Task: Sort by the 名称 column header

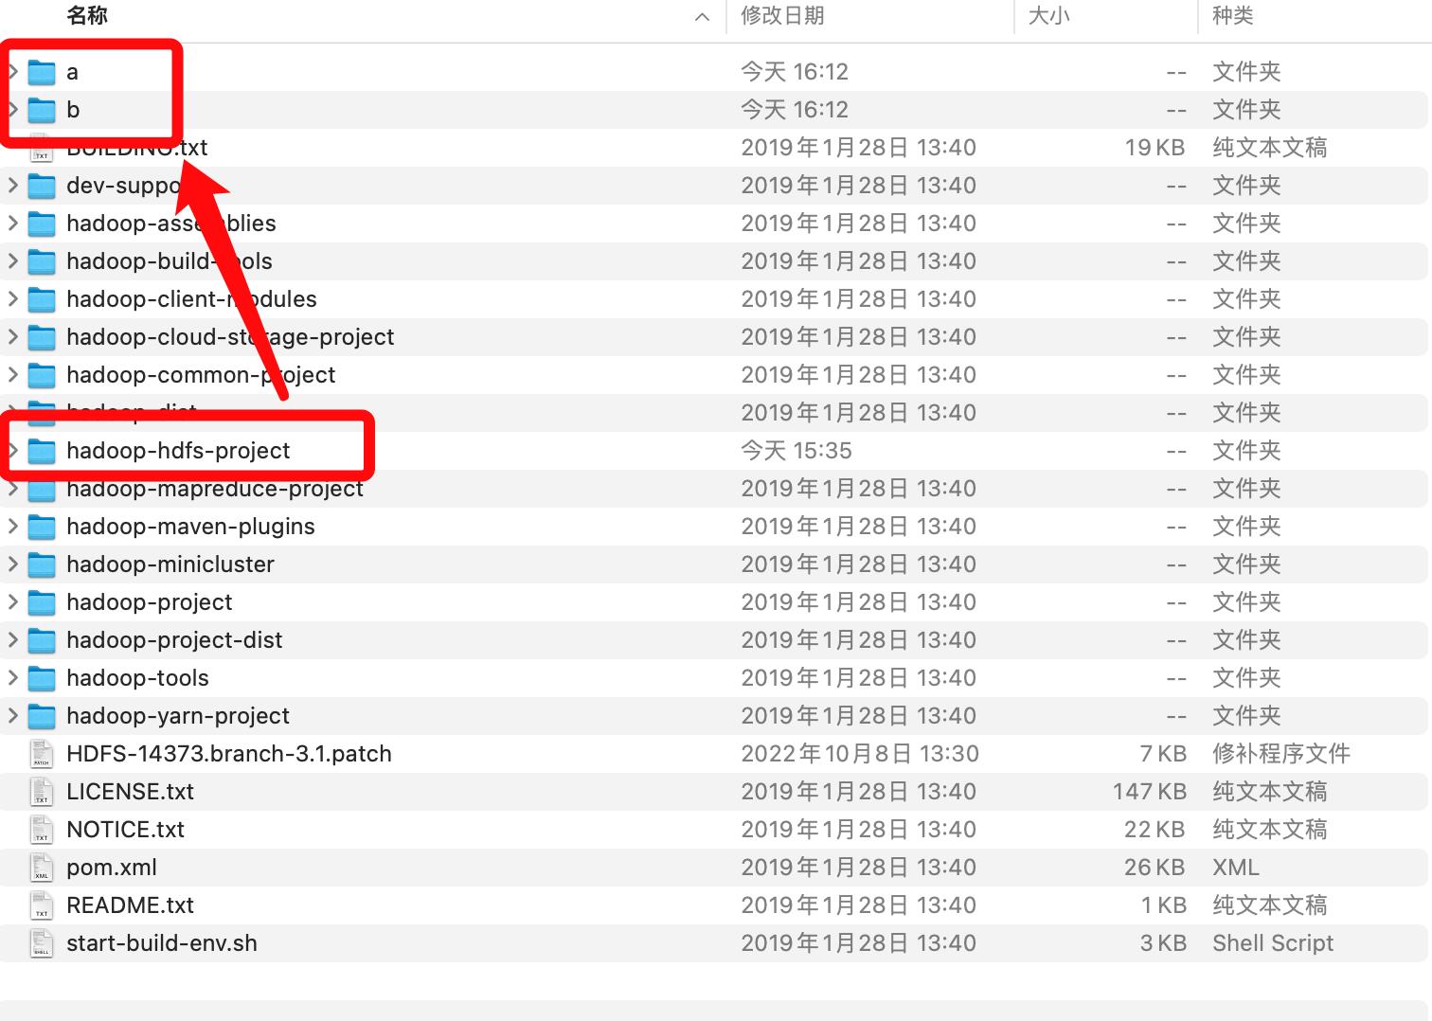Action: 87,15
